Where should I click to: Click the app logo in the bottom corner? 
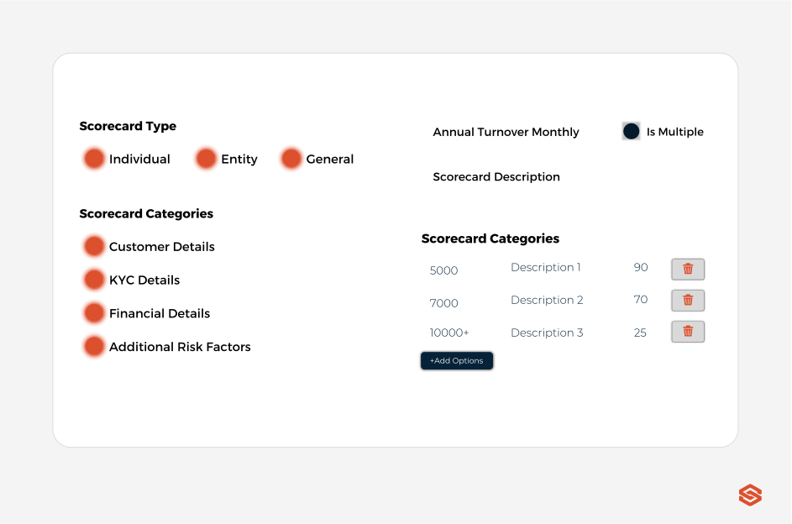748,495
